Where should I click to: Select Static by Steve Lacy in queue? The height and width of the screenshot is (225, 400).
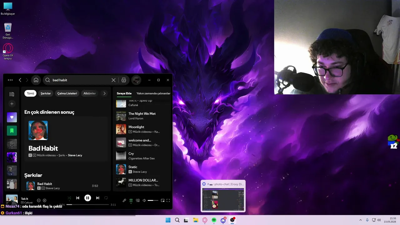pyautogui.click(x=142, y=169)
